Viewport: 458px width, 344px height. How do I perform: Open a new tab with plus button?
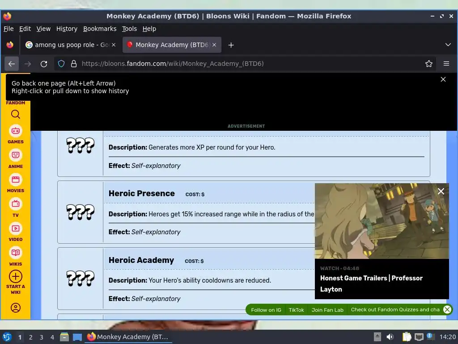pos(231,45)
